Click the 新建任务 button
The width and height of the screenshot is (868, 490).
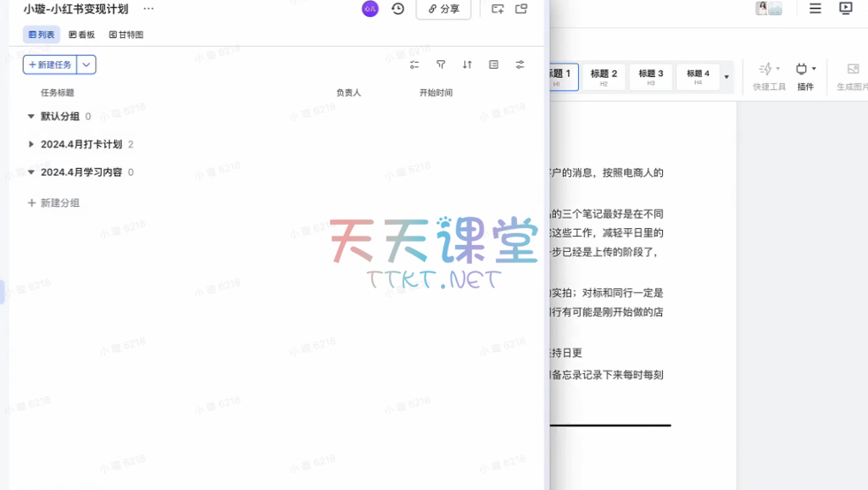(x=50, y=64)
